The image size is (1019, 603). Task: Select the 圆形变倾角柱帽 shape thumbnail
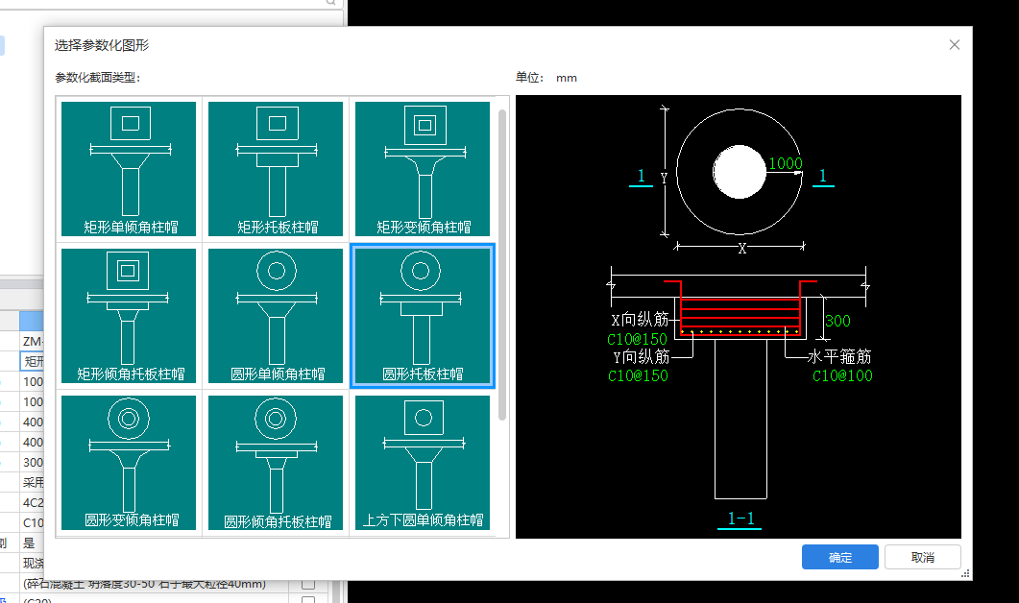(129, 463)
